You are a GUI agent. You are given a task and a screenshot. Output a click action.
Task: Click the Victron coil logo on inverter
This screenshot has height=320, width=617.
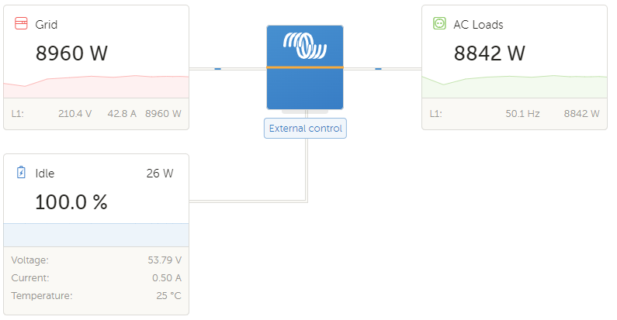(305, 46)
